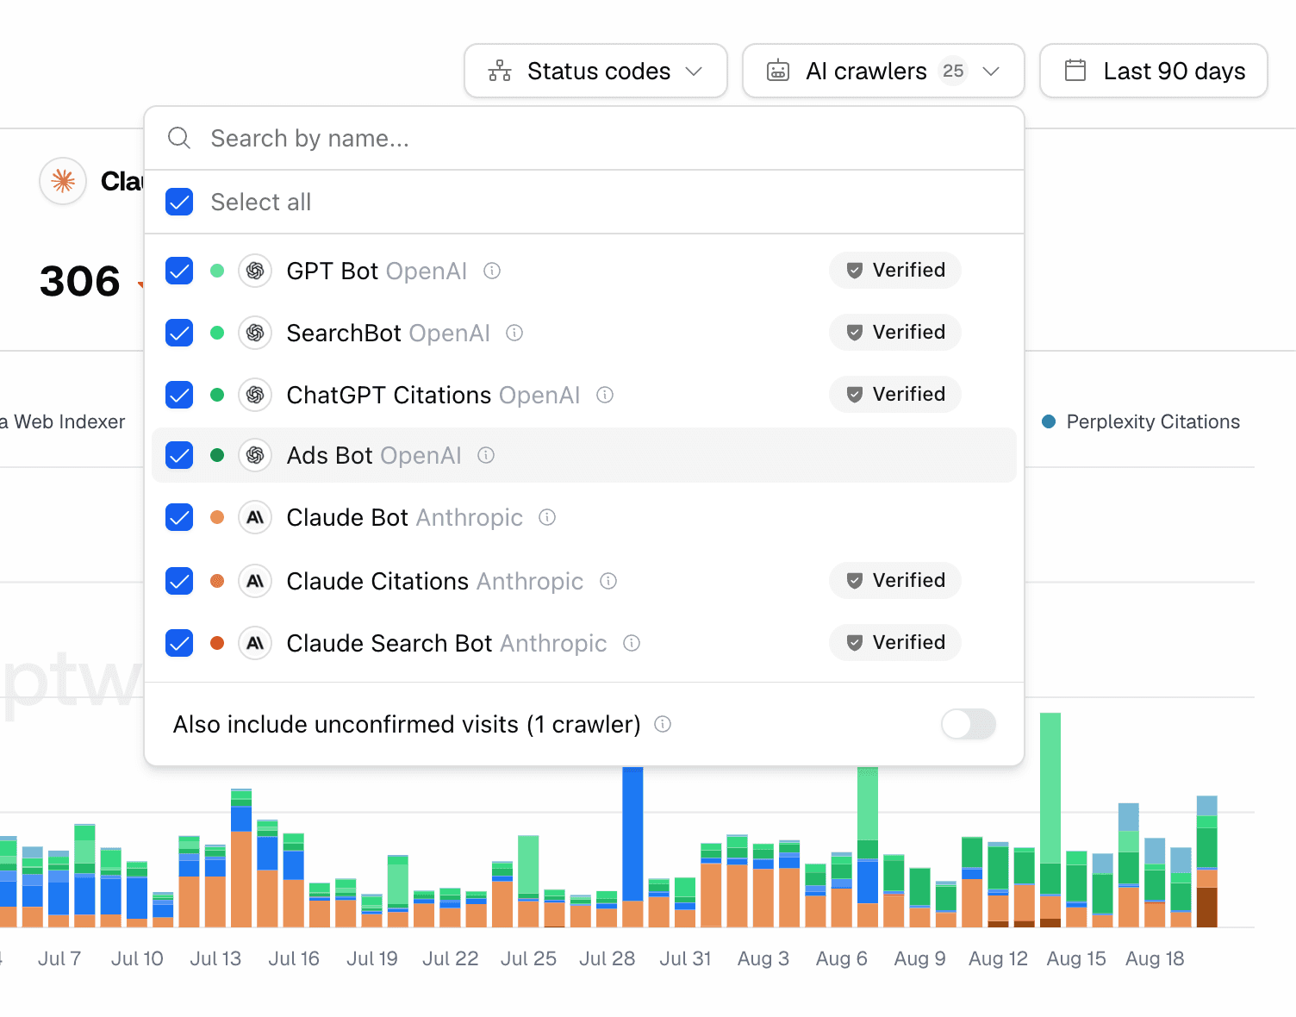Image resolution: width=1296 pixels, height=1017 pixels.
Task: Click the red-orange dot for Claude Search Bot
Action: coord(217,643)
